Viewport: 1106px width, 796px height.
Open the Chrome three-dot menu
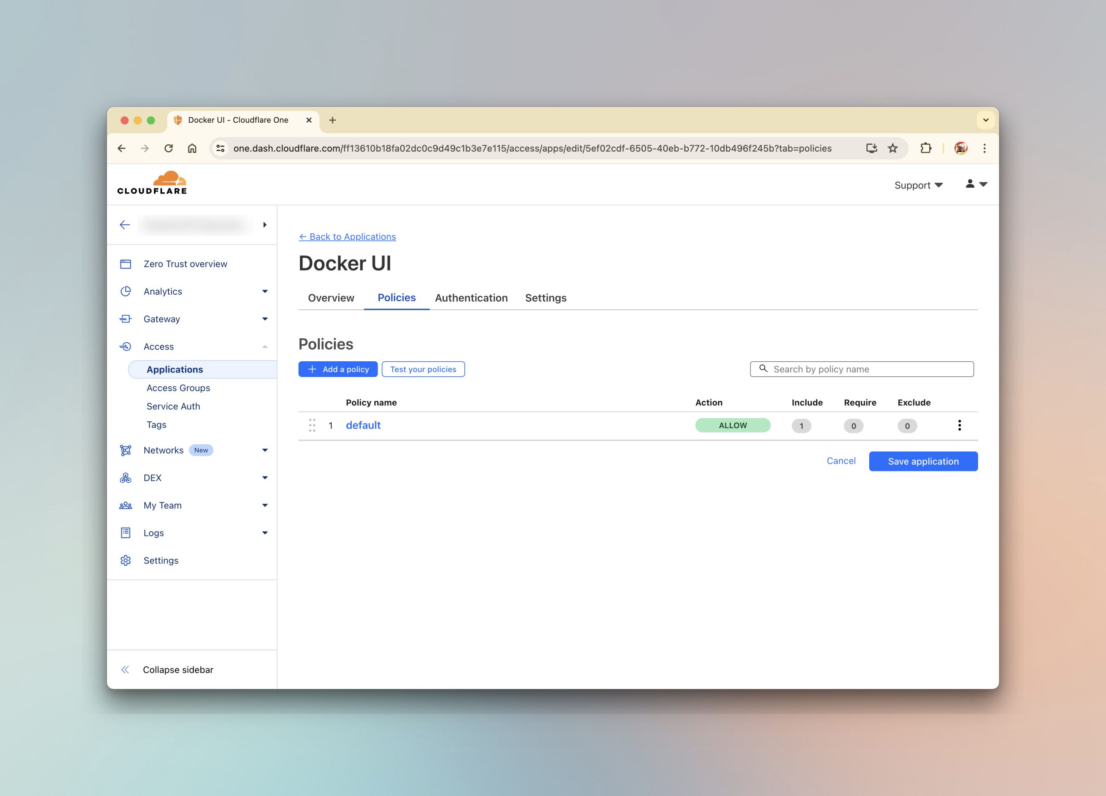985,148
